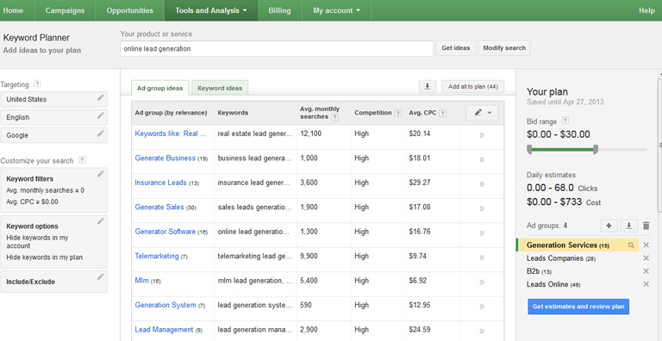Click the Get ideas button
This screenshot has width=662, height=341.
456,48
